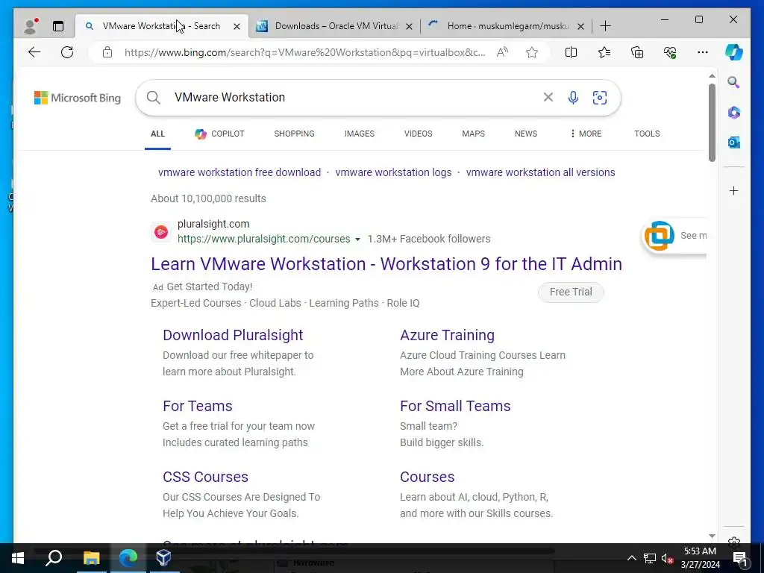The image size is (764, 573).
Task: Open Windows taskbar search
Action: point(54,557)
